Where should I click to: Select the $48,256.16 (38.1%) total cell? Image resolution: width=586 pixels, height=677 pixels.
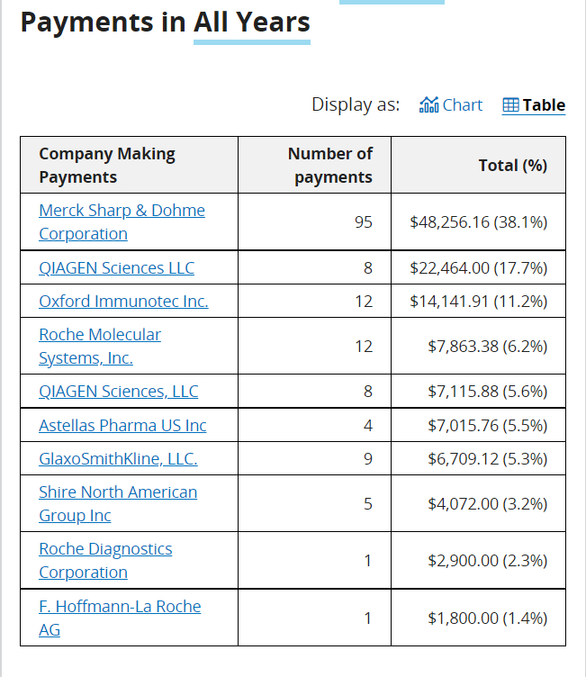[479, 222]
